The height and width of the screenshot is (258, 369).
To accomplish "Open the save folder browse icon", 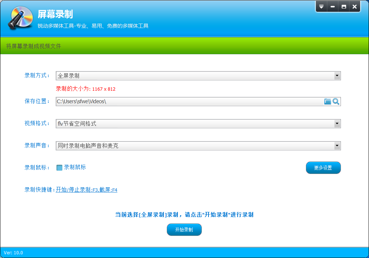I will [327, 101].
